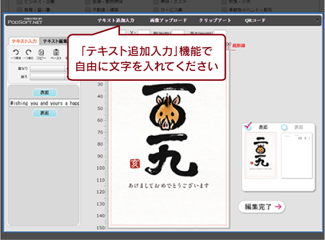Select the 裏面 circle option in the side panel

[284, 127]
